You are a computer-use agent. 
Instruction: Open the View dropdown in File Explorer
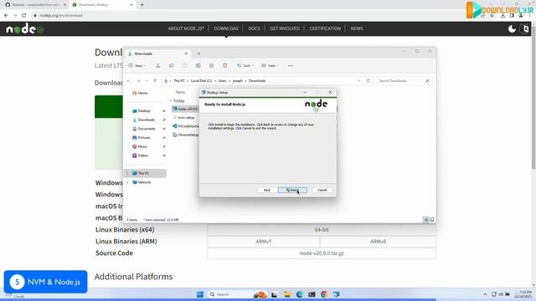coord(270,65)
